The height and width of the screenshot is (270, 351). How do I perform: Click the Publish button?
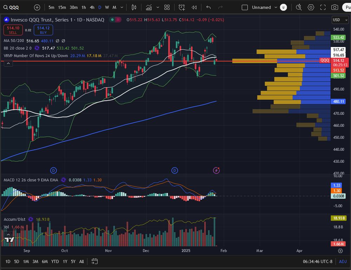point(347,7)
